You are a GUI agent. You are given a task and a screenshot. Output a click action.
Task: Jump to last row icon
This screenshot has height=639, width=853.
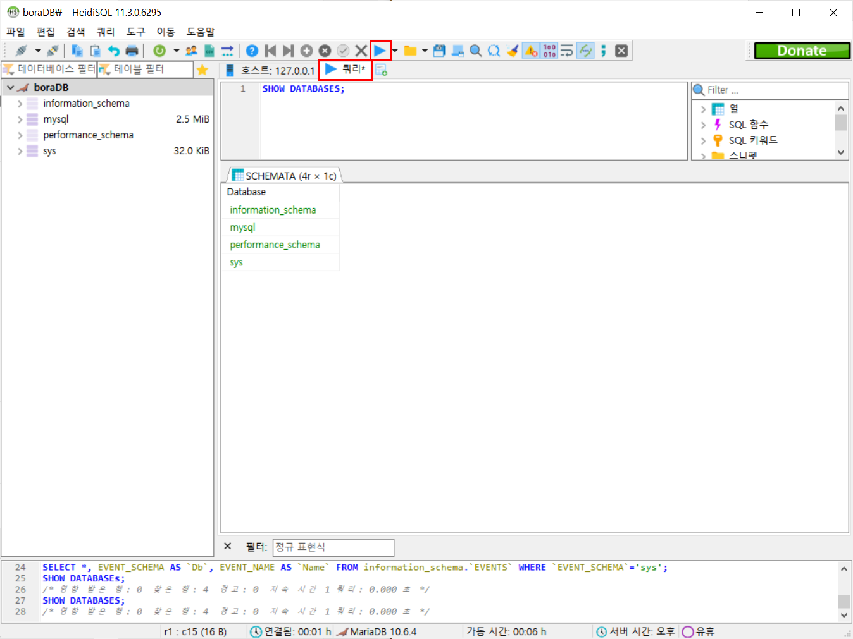pos(288,51)
